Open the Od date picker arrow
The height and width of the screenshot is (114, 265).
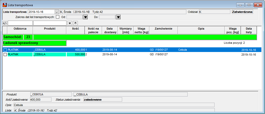click(x=85, y=17)
